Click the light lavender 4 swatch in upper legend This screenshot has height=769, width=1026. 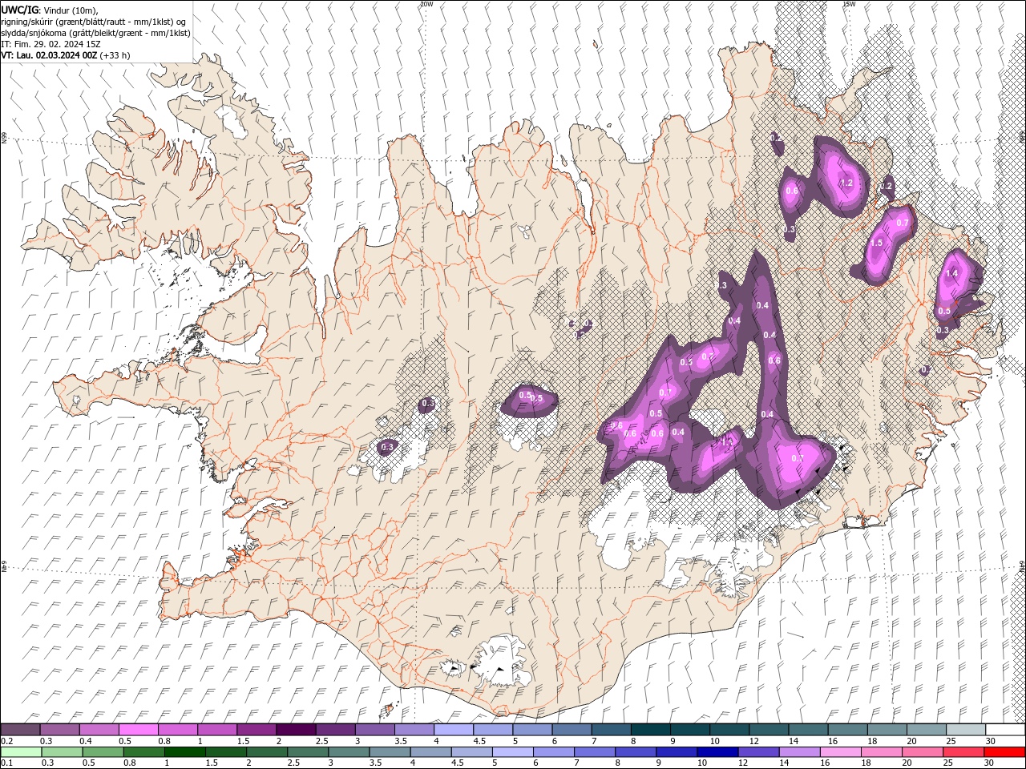click(454, 730)
